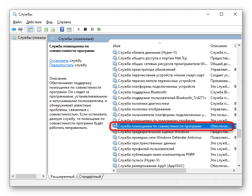Open Help with the blue question mark icon
Screen dimensions: 252x196
tap(62, 29)
